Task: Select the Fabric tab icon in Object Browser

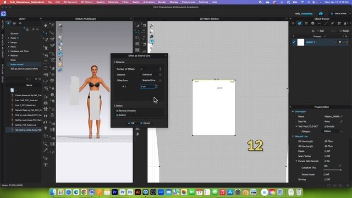Action: (299, 23)
